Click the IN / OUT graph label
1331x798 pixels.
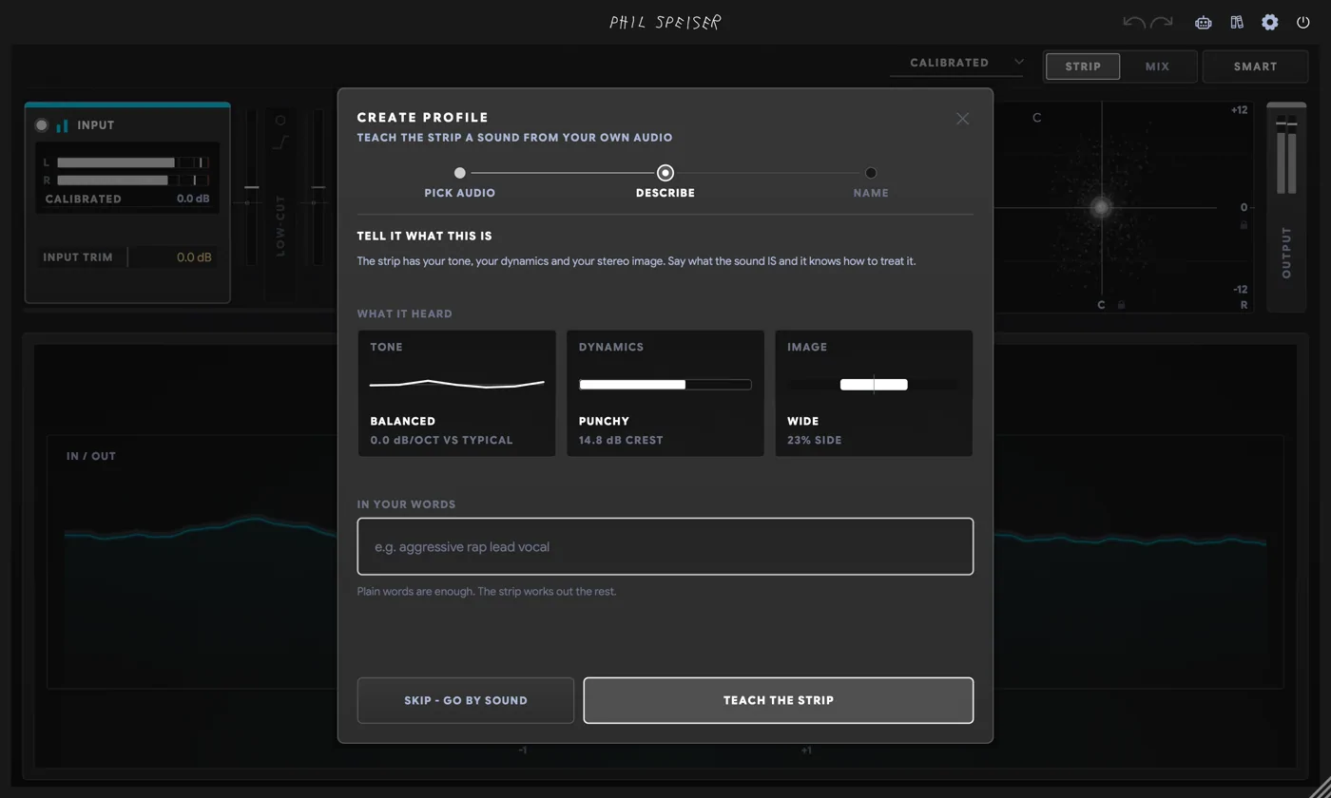[x=91, y=456]
